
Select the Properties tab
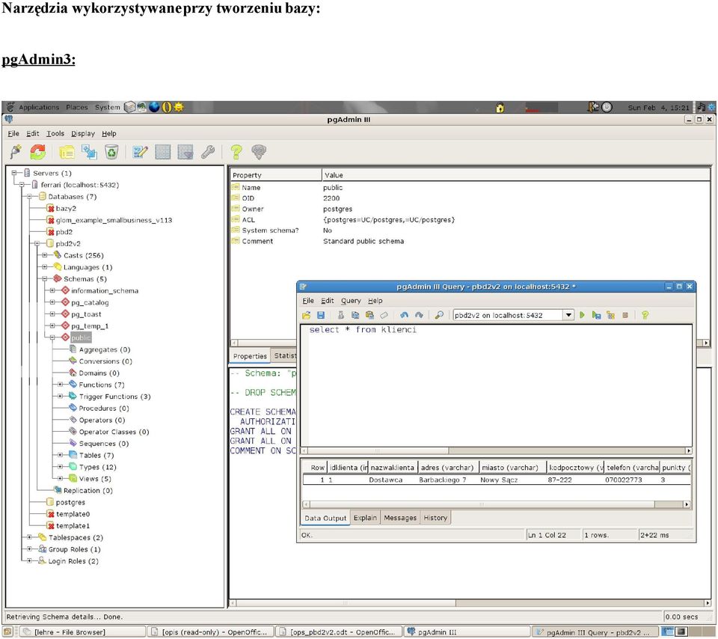[x=250, y=356]
